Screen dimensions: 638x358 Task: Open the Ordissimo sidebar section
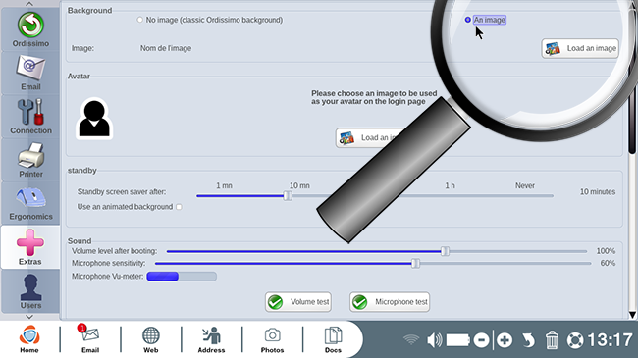(30, 29)
